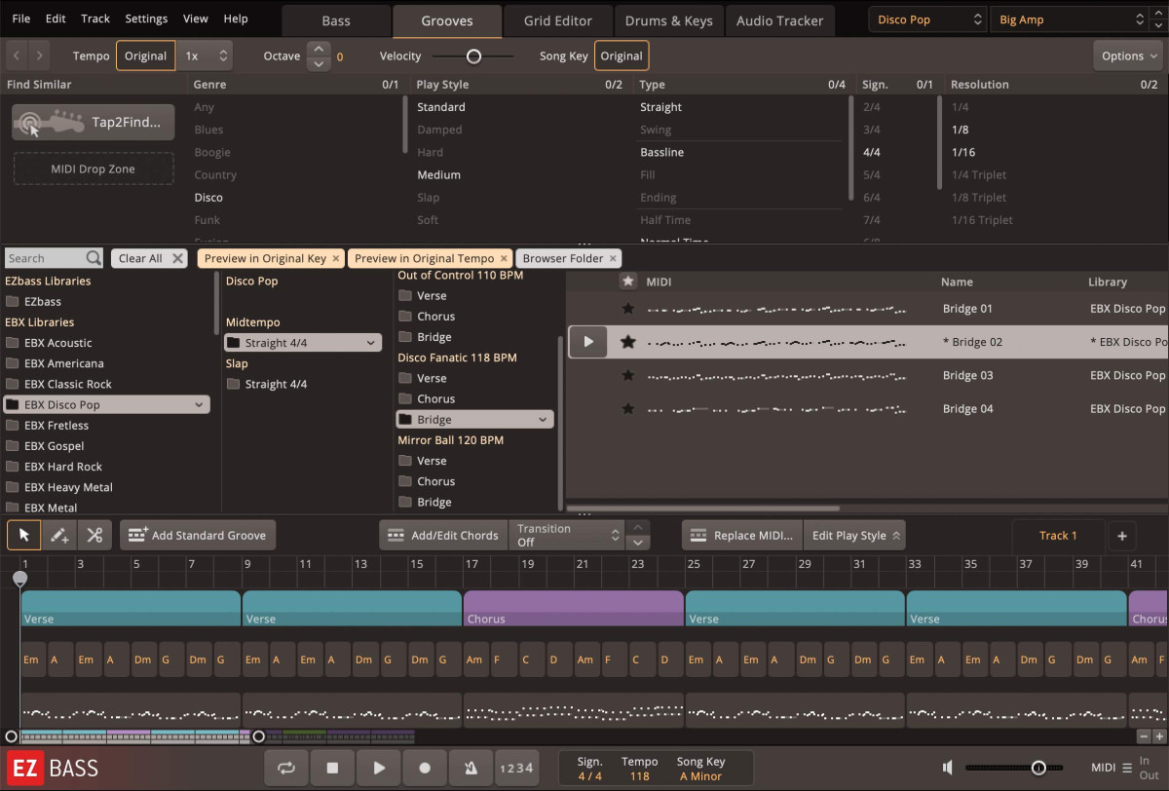Toggle the metronome click
The height and width of the screenshot is (791, 1169).
click(x=471, y=768)
